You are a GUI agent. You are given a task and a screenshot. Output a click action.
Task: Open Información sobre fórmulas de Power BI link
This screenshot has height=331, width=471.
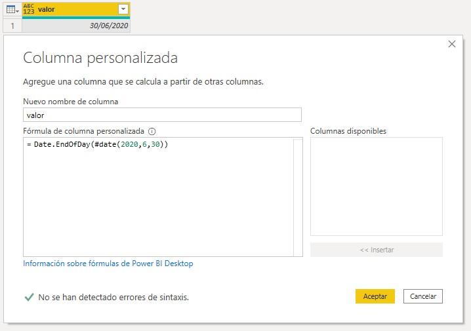[x=108, y=263]
